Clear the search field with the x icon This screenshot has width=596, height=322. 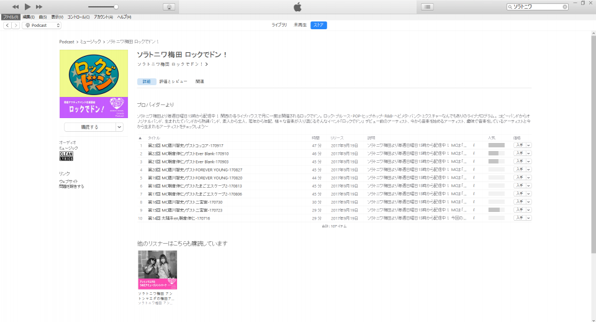pos(565,7)
